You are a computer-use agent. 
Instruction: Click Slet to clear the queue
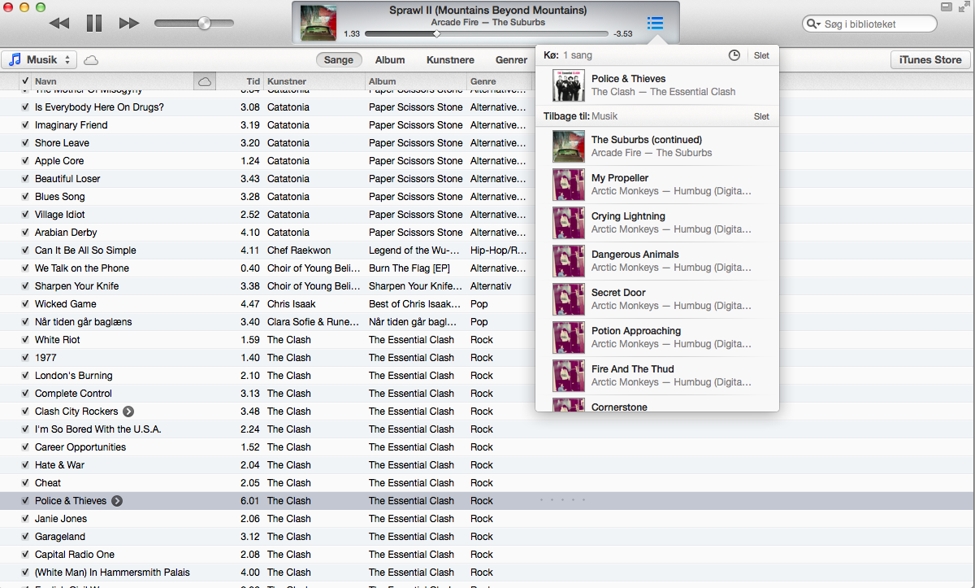[x=761, y=55]
